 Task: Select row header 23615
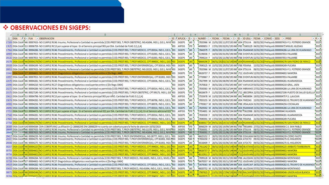pyautogui.click(x=9, y=96)
